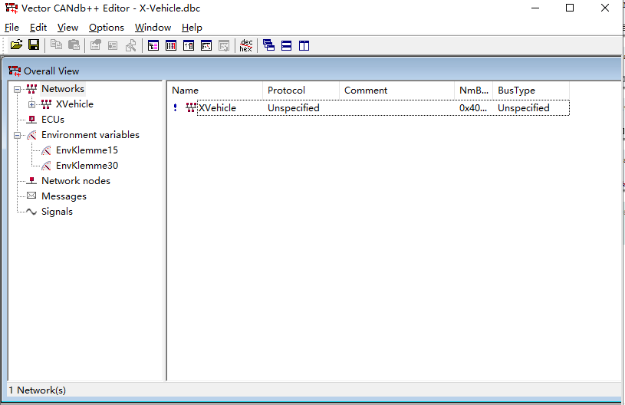
Task: Open the value tables toolbar icon
Action: pyautogui.click(x=206, y=46)
